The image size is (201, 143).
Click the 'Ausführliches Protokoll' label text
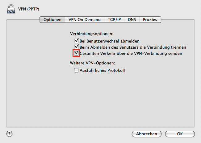pos(102,70)
